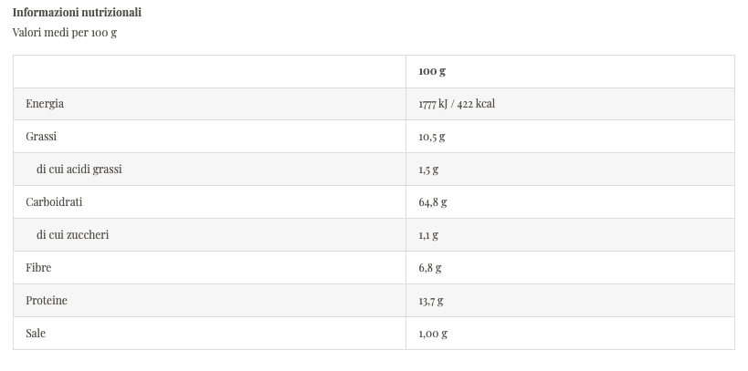The image size is (748, 371).
Task: Select the Energia row label
Action: point(45,104)
